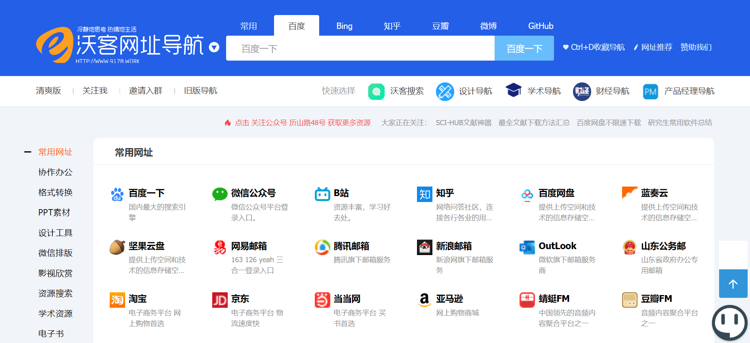Choose the 豆瓣 search tab
This screenshot has height=343, width=750.
point(440,26)
